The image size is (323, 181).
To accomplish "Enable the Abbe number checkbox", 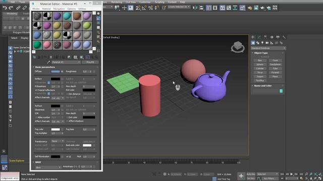I will click(x=36, y=117).
